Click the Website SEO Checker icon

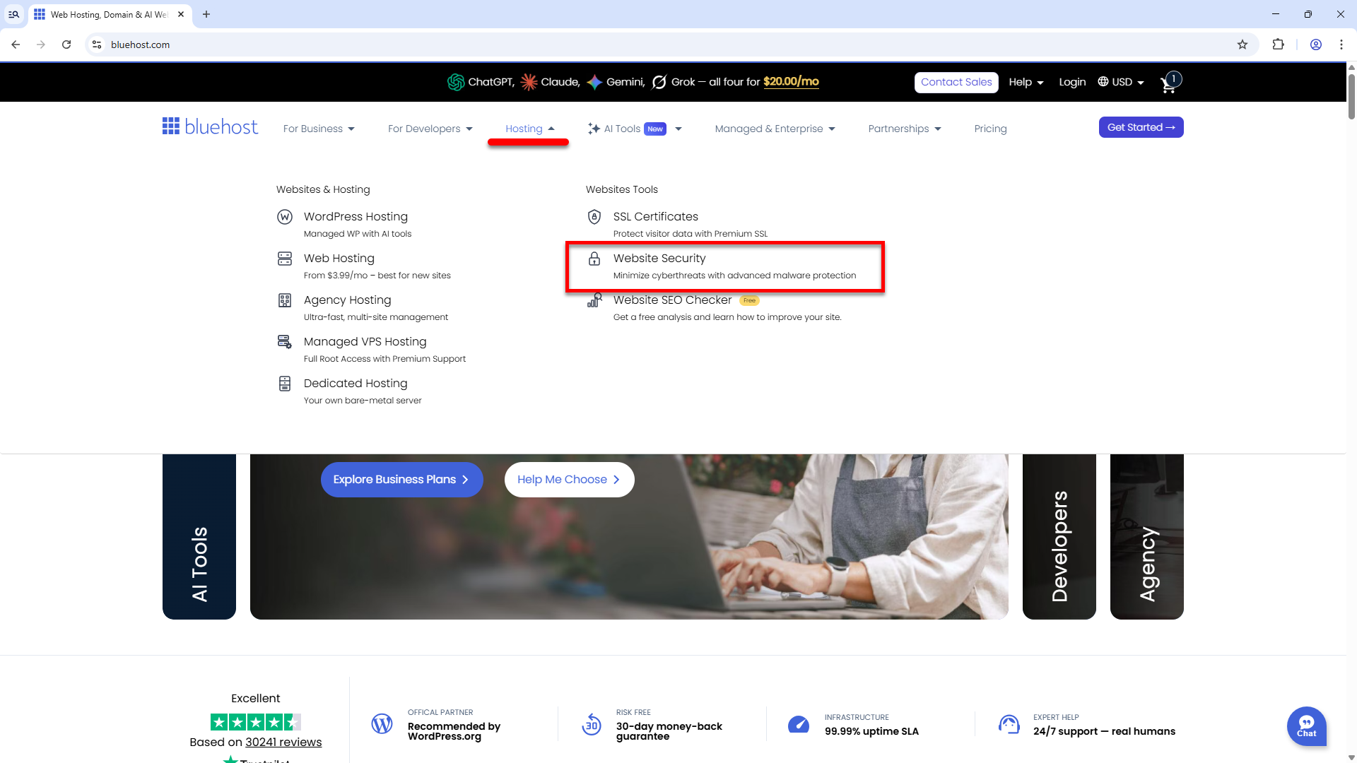(594, 300)
